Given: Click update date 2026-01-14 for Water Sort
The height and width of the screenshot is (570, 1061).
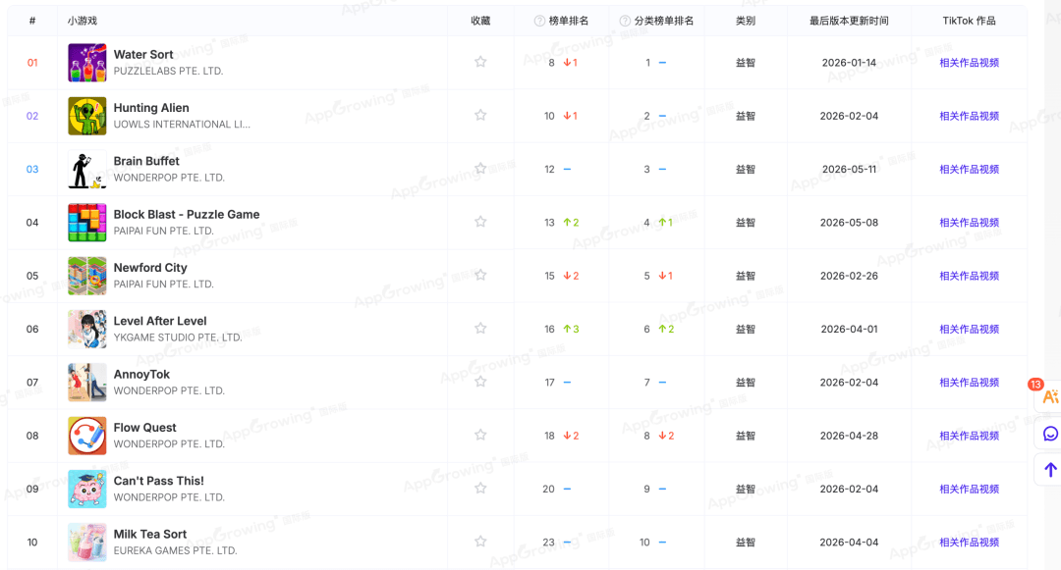Looking at the screenshot, I should [x=849, y=62].
